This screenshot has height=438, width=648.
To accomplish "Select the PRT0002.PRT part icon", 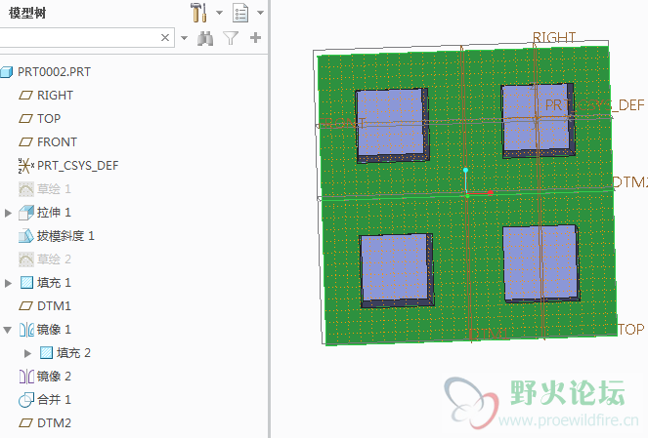I will [7, 72].
